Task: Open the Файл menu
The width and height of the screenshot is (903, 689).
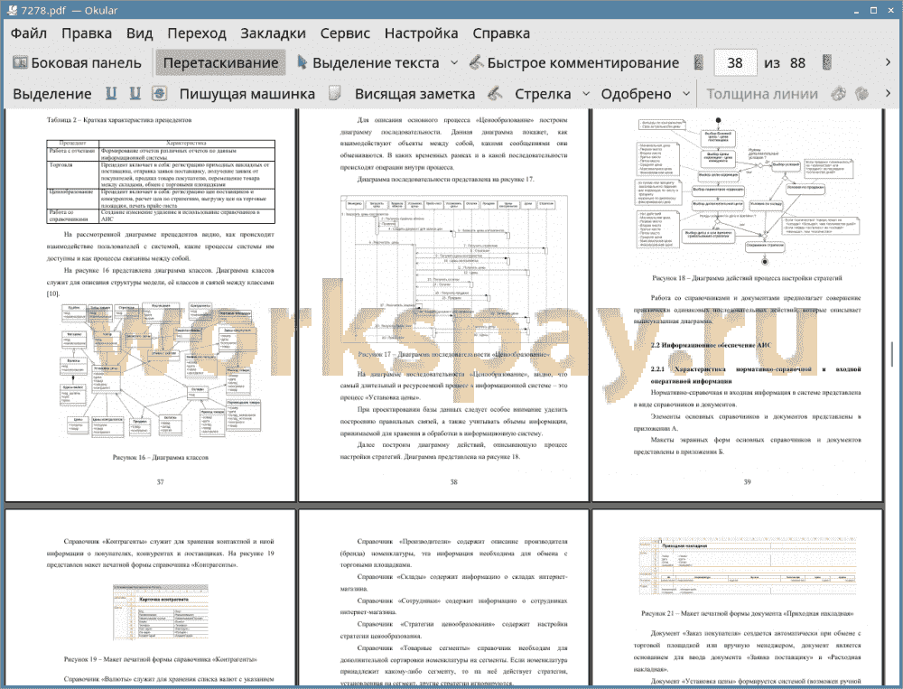Action: [x=29, y=33]
